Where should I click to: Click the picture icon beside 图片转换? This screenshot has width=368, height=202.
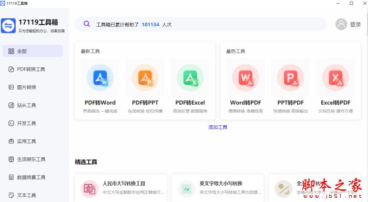coord(11,87)
